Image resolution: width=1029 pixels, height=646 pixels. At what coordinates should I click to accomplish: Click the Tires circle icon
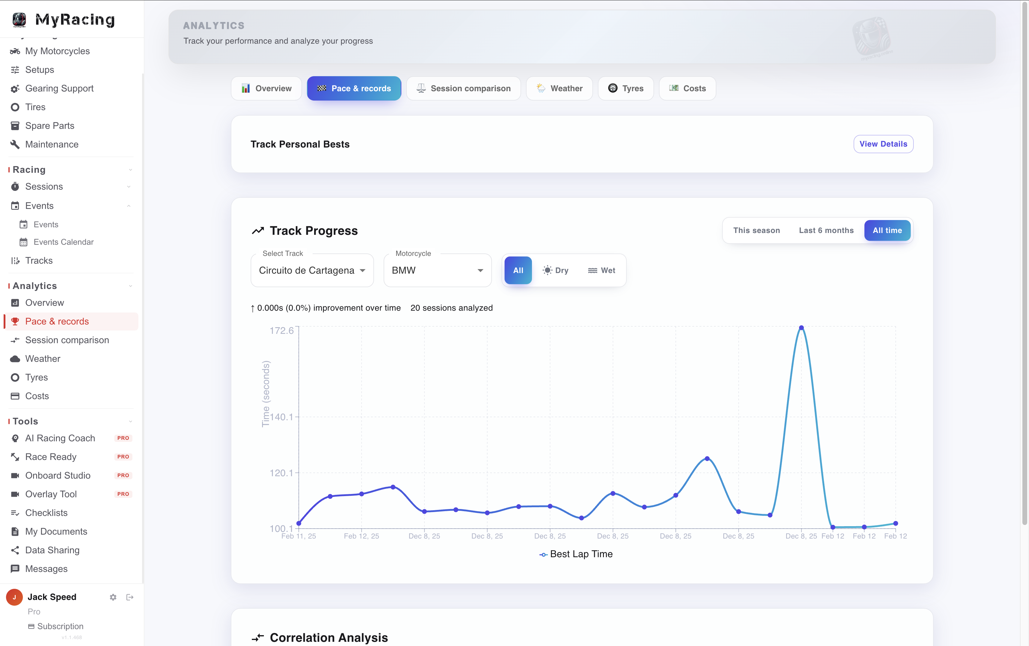15,107
